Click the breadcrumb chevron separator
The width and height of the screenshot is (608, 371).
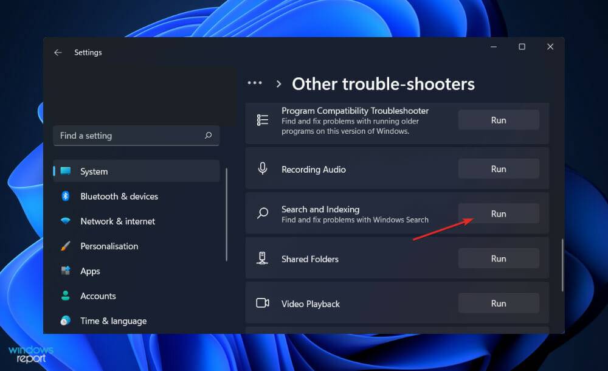(279, 83)
